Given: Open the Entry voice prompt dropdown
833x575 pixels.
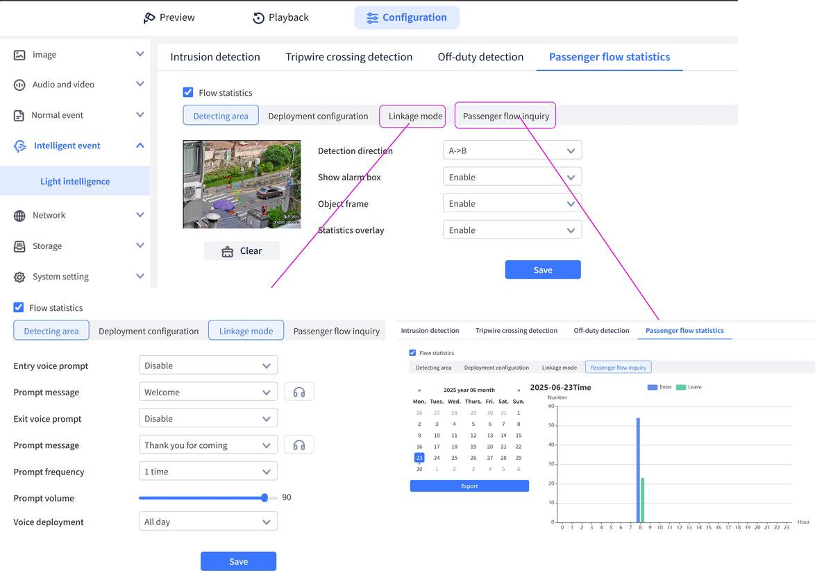Looking at the screenshot, I should (208, 366).
